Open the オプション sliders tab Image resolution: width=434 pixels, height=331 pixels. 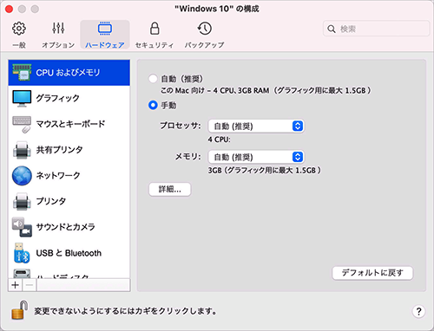point(58,35)
